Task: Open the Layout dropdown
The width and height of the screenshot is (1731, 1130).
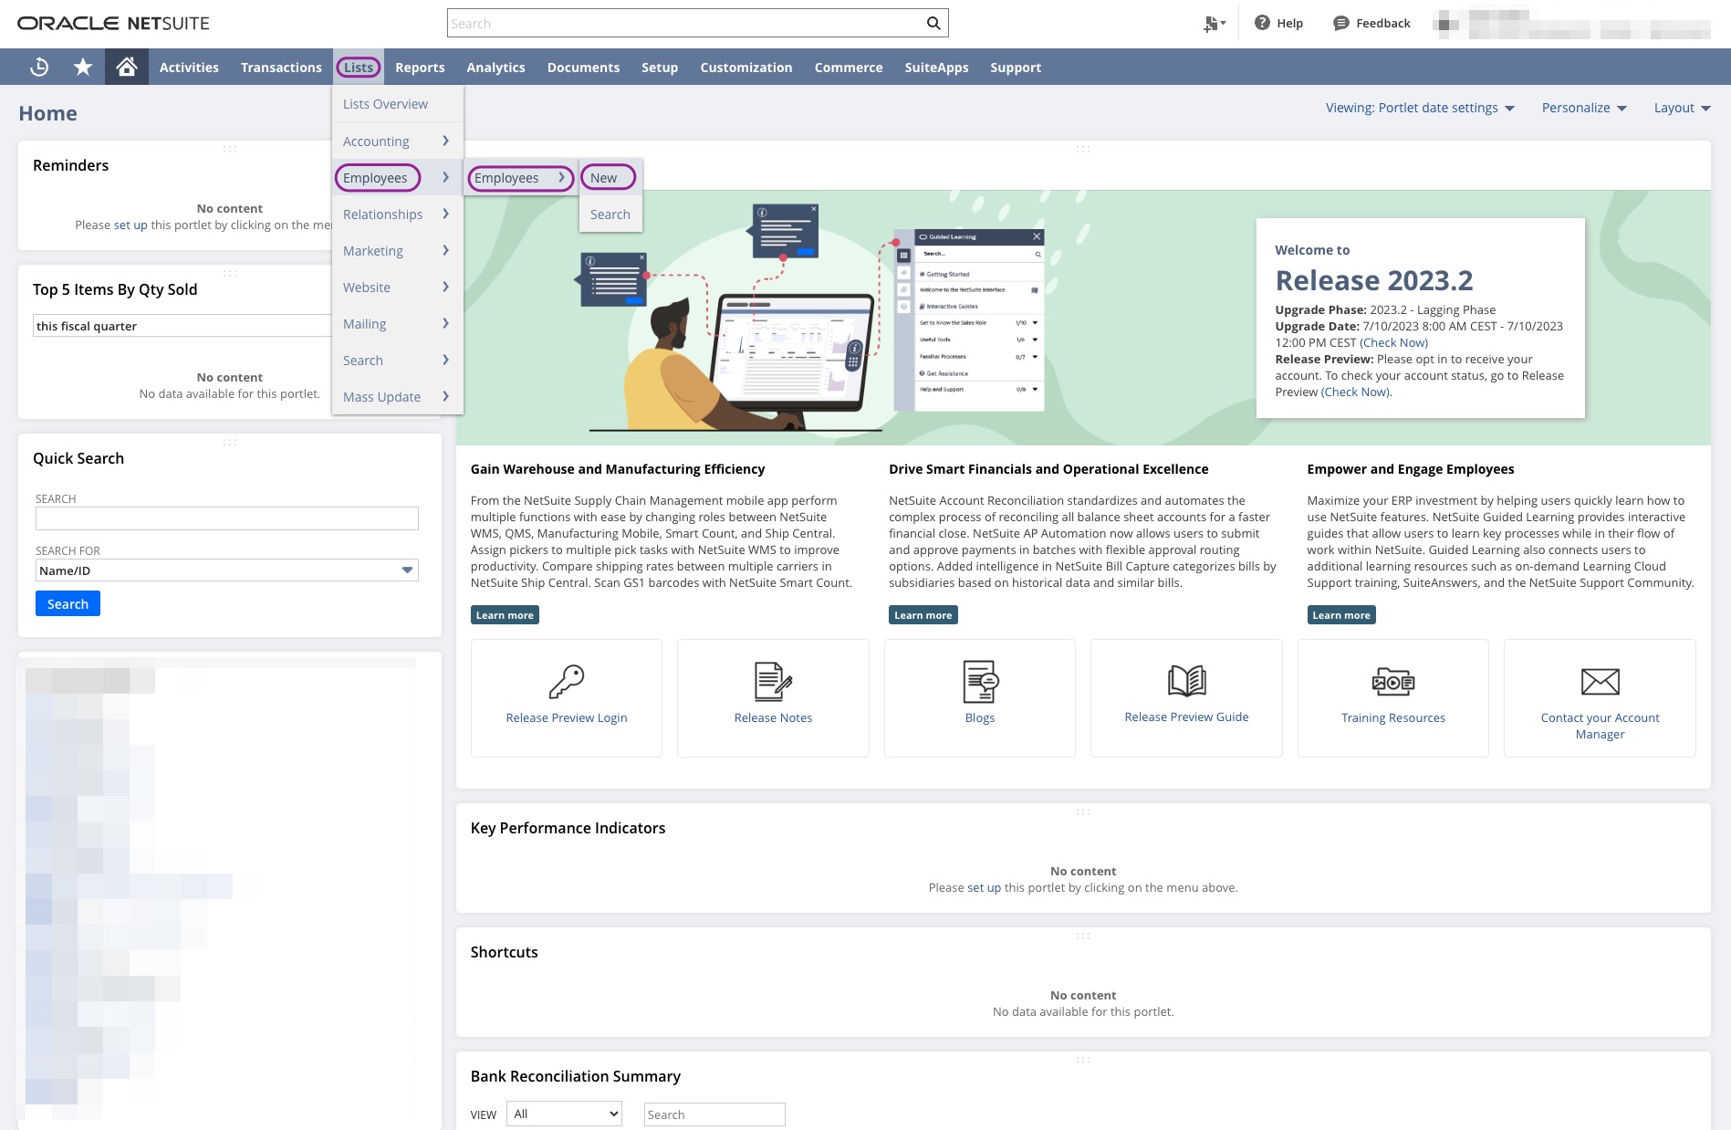Action: 1682,108
